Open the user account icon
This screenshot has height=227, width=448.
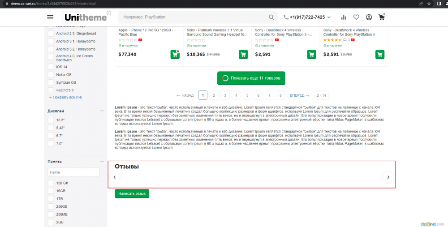[x=369, y=17]
